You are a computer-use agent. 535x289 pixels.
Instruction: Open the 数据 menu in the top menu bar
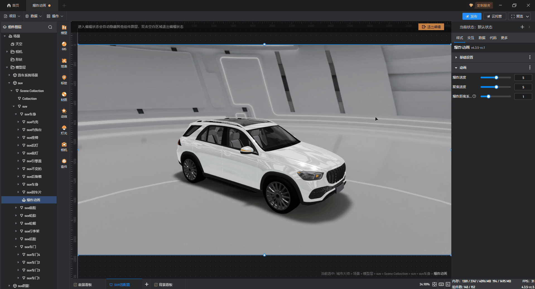click(x=33, y=16)
